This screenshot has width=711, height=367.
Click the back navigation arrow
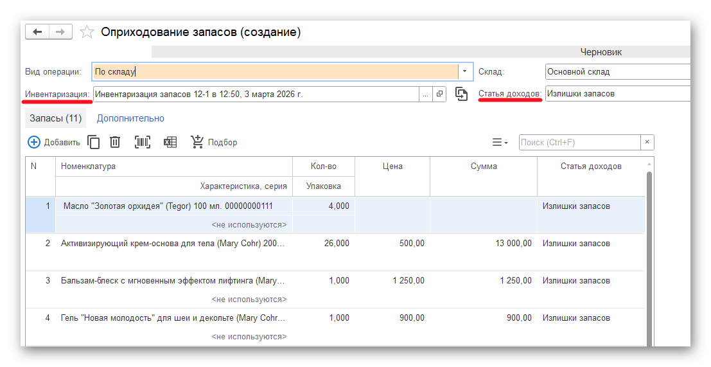[x=37, y=32]
